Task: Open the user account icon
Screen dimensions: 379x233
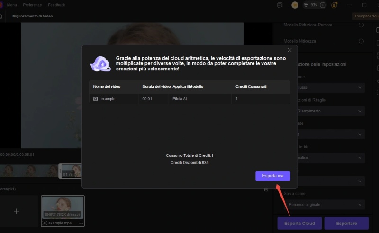Action: pyautogui.click(x=334, y=5)
